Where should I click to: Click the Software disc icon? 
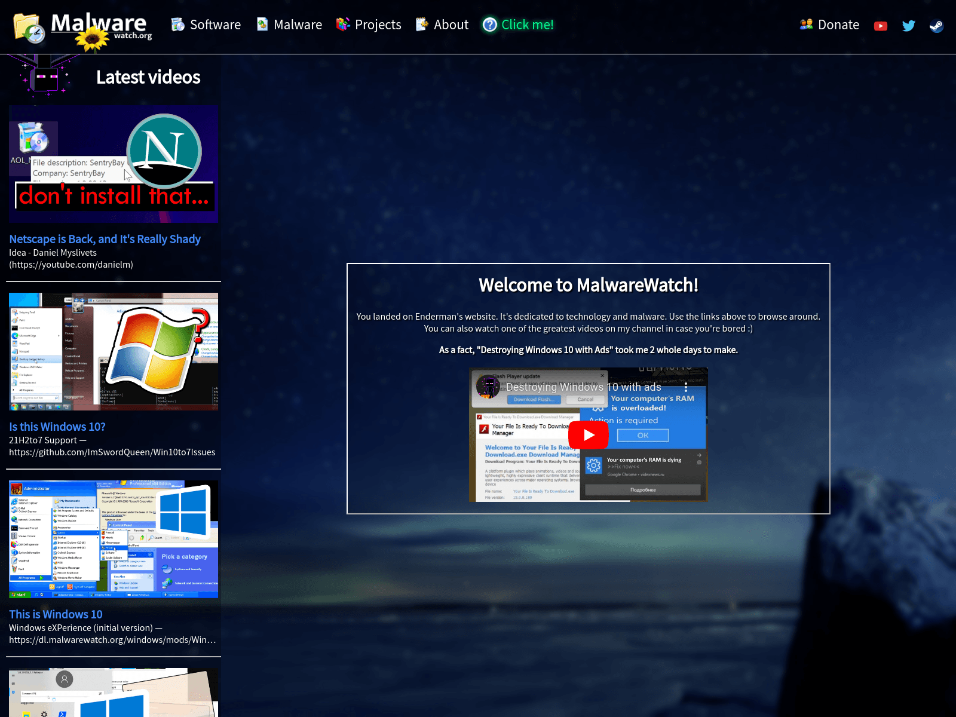pyautogui.click(x=177, y=24)
